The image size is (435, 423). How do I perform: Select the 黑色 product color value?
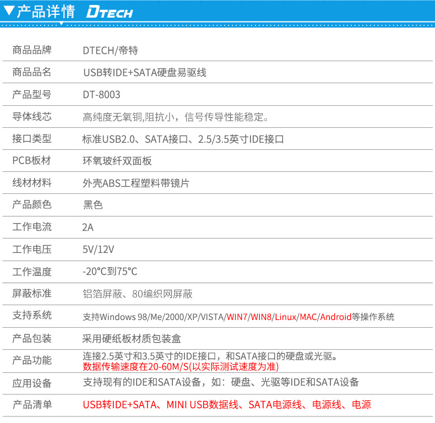[x=93, y=205]
